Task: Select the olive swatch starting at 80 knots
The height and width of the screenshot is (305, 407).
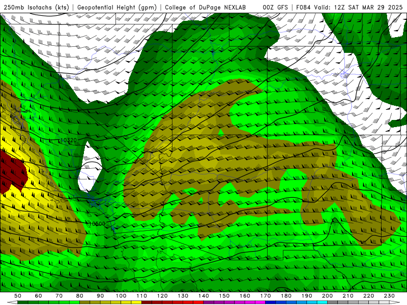Action: (x=84, y=302)
